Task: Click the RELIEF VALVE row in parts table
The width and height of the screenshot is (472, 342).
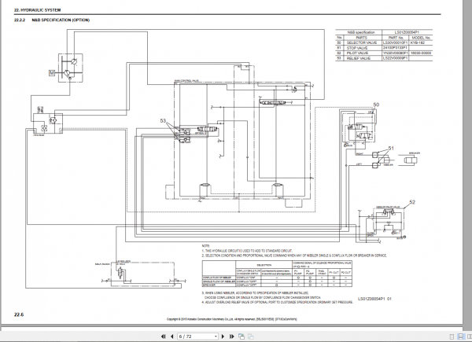Action: click(384, 58)
